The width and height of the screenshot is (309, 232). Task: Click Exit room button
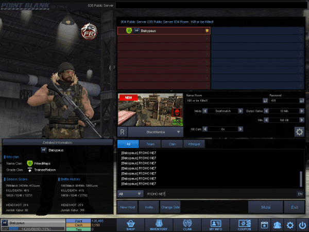tap(295, 207)
